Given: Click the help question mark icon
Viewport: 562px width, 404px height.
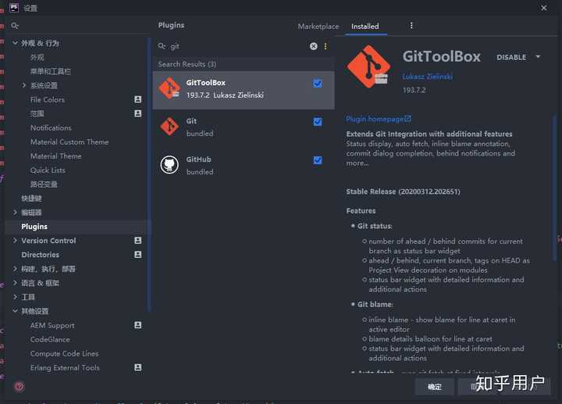Looking at the screenshot, I should tap(20, 386).
